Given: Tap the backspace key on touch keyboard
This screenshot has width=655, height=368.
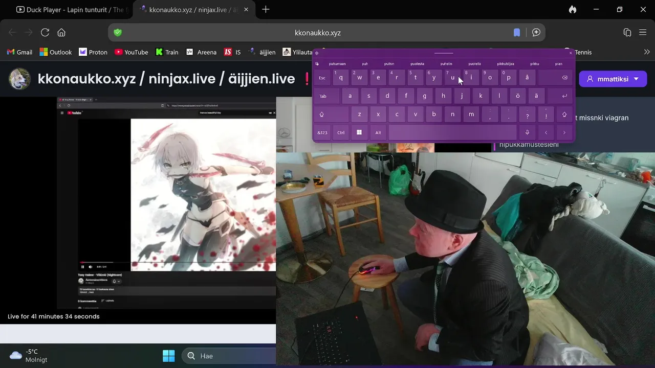Looking at the screenshot, I should [556, 78].
